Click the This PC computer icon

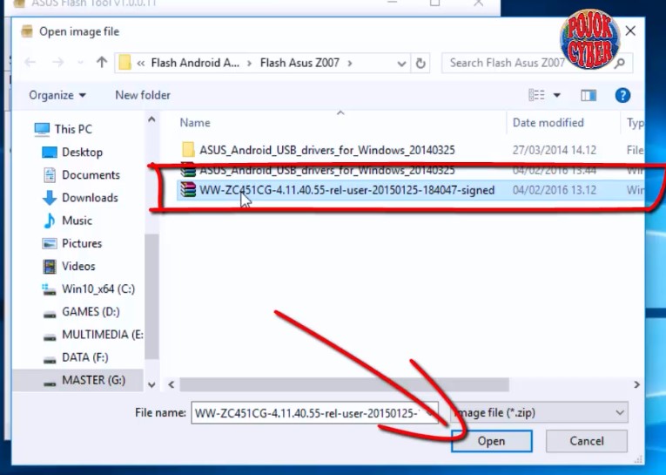pyautogui.click(x=42, y=129)
